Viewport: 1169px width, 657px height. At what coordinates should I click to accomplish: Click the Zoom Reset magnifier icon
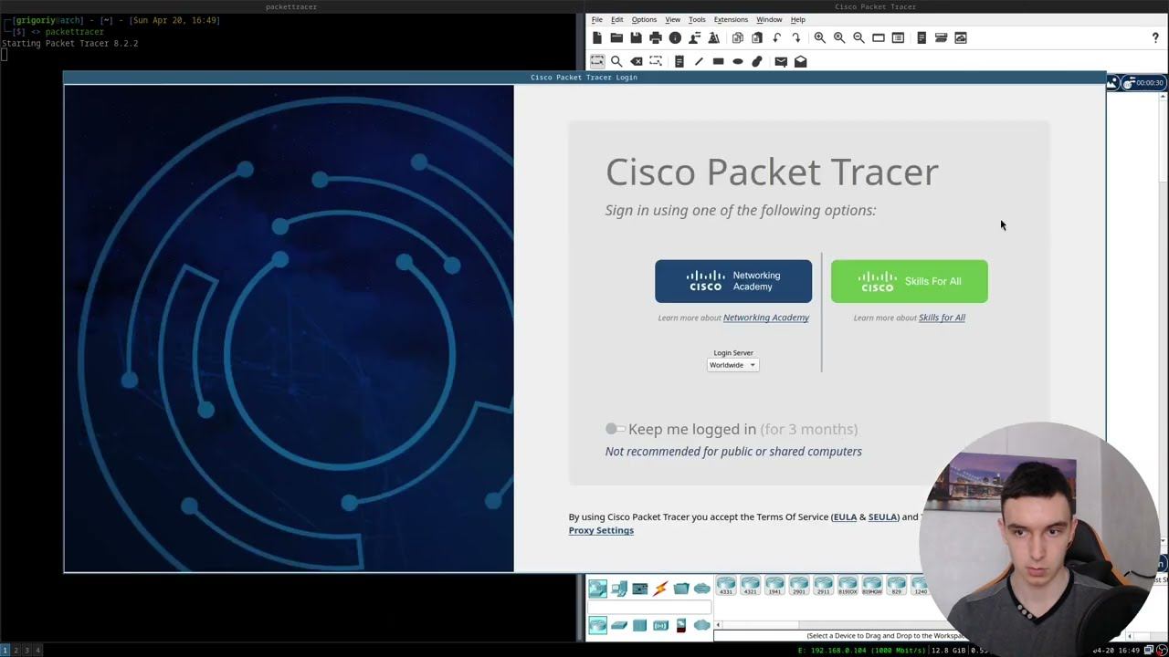coord(839,37)
